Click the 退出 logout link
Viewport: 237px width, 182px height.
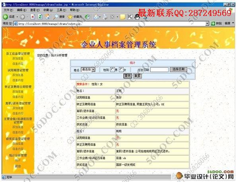pos(17,166)
